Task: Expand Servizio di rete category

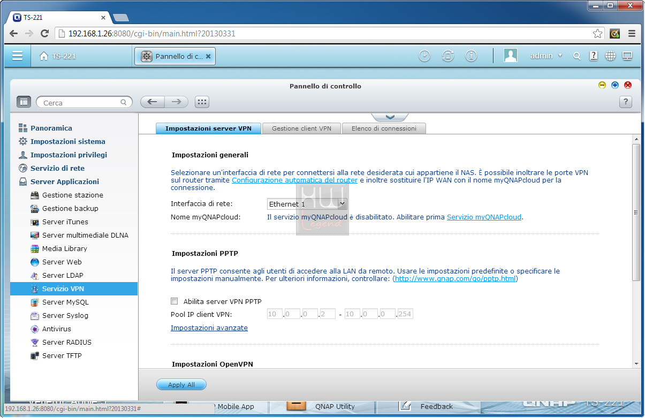Action: tap(57, 169)
